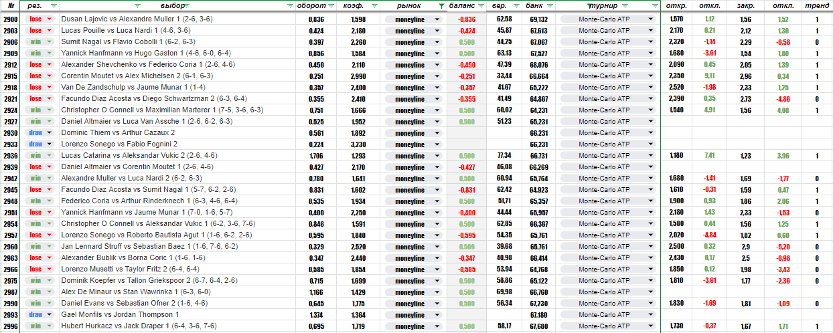This screenshot has width=833, height=333.
Task: Open moneyline dropdown in Lorenzo Musetti vs Taylor Fritz row
Action: click(414, 269)
